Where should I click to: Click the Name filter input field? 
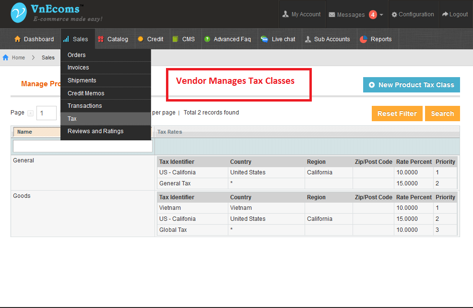[82, 145]
